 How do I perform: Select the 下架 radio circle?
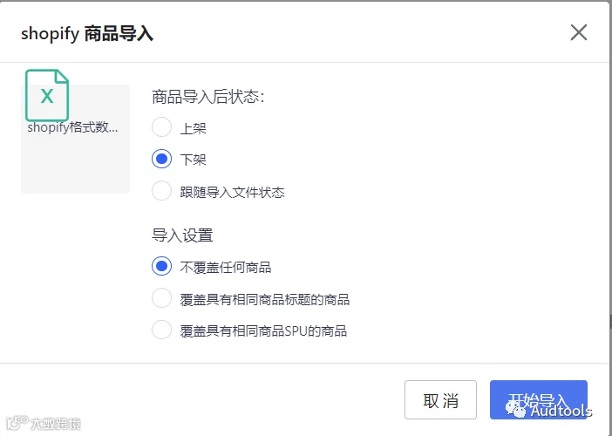pos(161,159)
